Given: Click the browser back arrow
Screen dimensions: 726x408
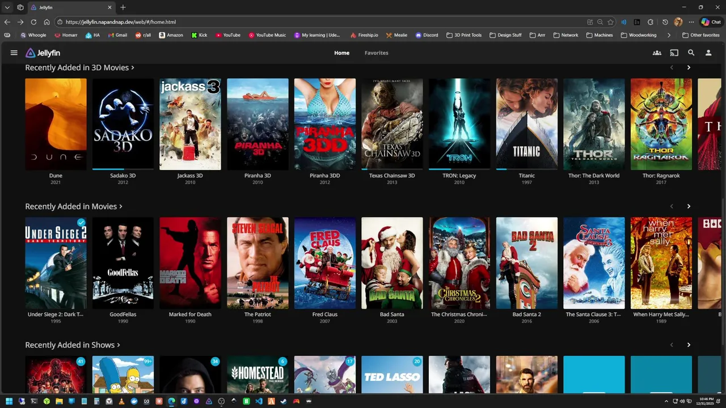Looking at the screenshot, I should click(x=7, y=22).
